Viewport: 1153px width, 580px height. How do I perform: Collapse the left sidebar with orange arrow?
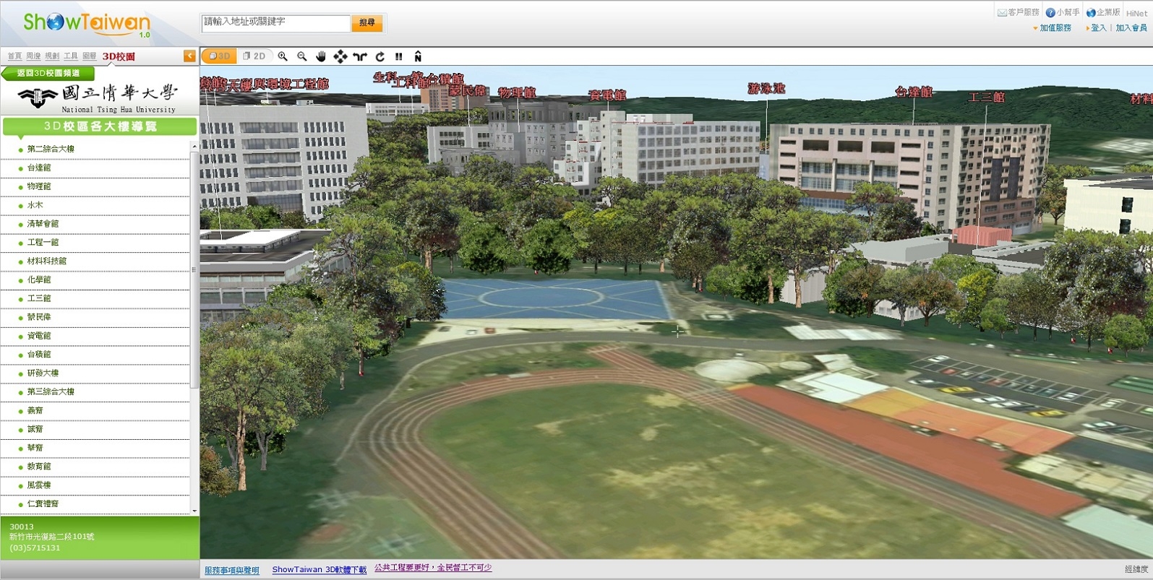click(189, 56)
